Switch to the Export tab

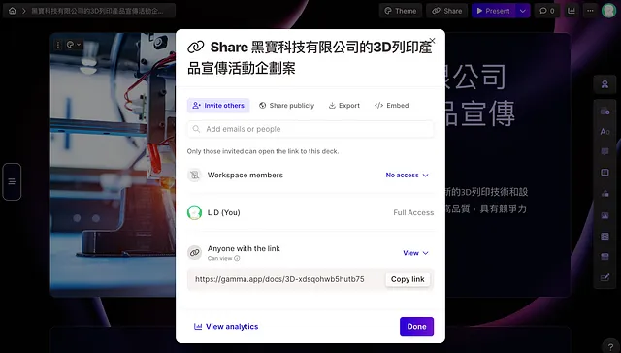pyautogui.click(x=344, y=106)
